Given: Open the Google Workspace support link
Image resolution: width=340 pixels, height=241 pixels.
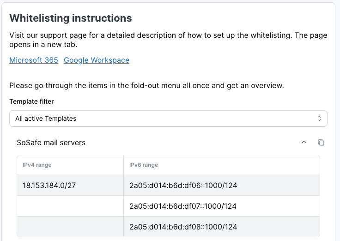Looking at the screenshot, I should pyautogui.click(x=97, y=60).
